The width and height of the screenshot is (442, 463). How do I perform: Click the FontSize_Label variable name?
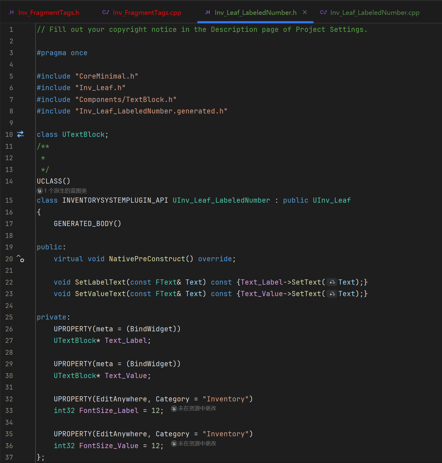[x=109, y=411]
